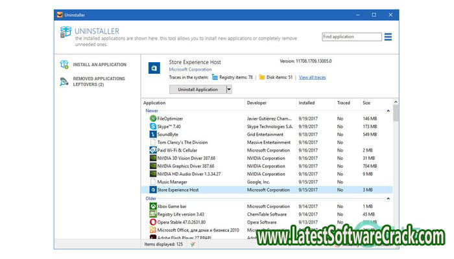Click the Disk items folder icon

262,77
